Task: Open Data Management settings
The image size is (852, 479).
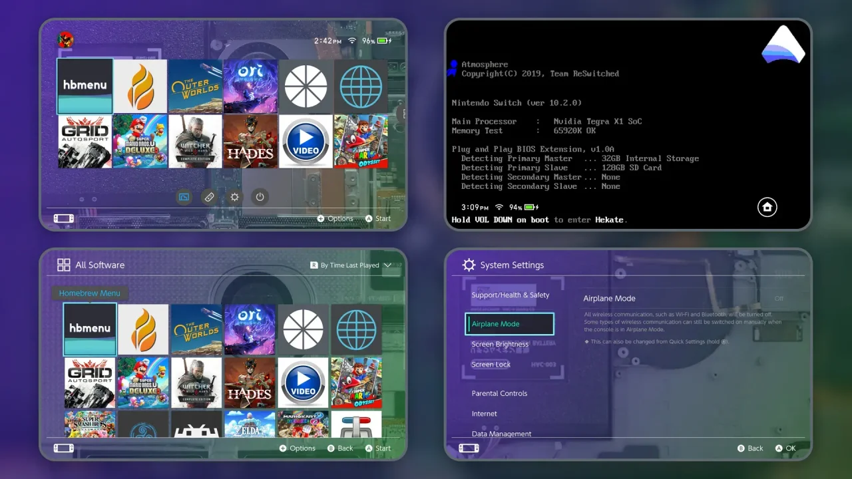Action: point(501,434)
